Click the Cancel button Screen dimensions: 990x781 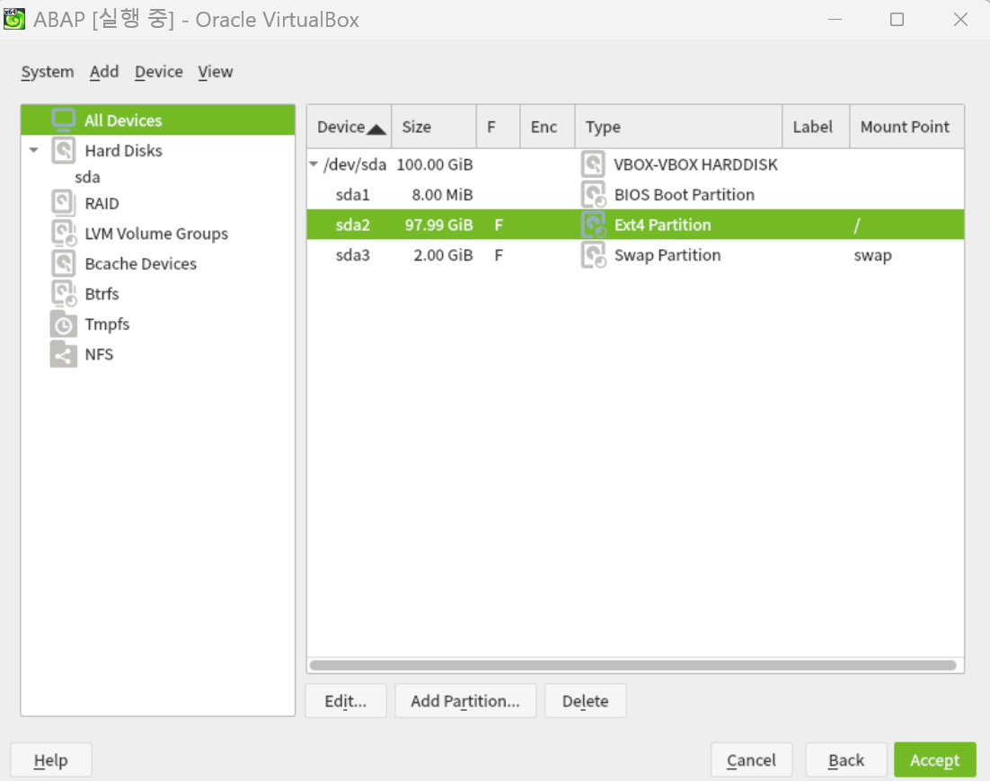tap(751, 760)
